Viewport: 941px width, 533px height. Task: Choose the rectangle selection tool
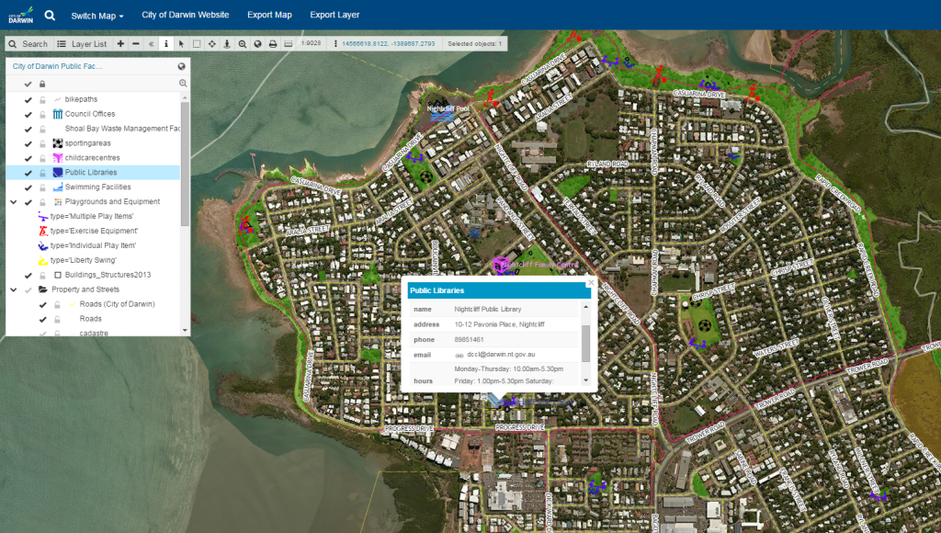[197, 44]
